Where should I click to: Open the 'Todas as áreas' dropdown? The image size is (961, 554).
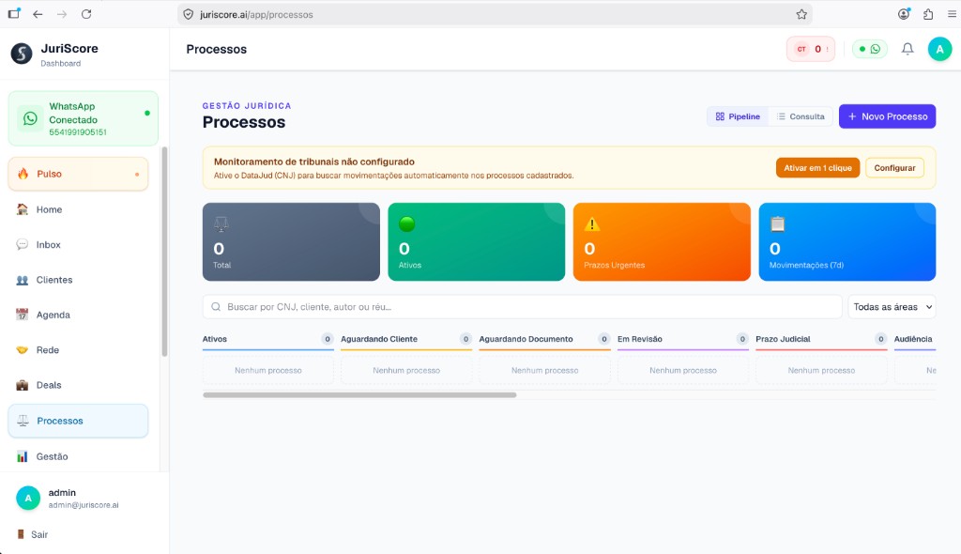pyautogui.click(x=892, y=307)
